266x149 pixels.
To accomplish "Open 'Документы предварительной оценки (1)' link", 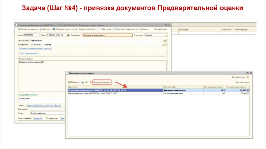I will click(35, 49).
